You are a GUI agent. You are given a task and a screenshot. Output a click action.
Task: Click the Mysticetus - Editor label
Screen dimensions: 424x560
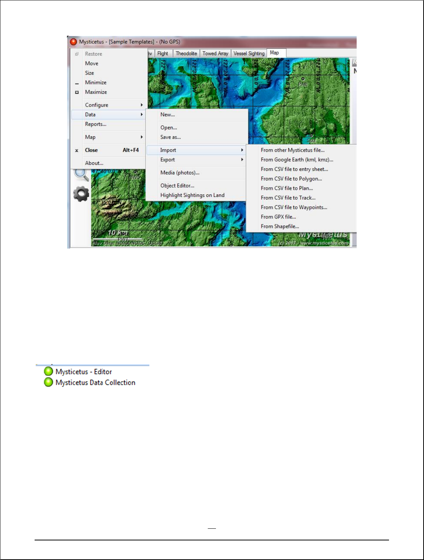coord(84,372)
